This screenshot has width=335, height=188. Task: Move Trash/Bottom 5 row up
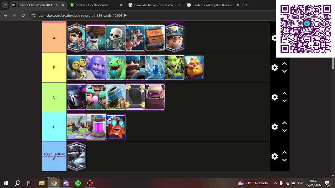click(284, 153)
